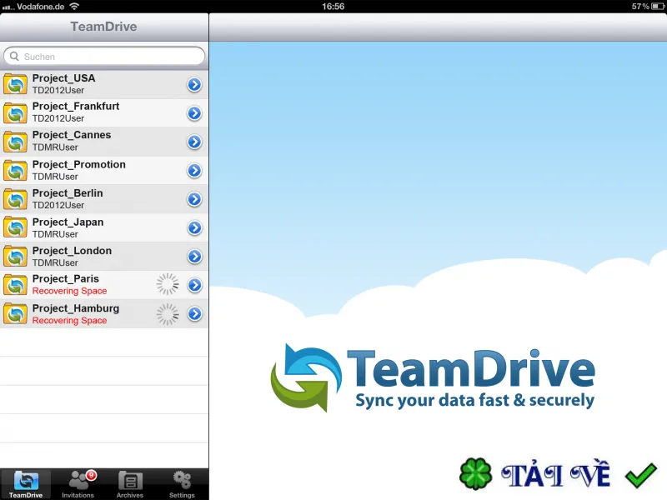Click the Project_Hamburg title text
The height and width of the screenshot is (500, 667).
pyautogui.click(x=76, y=308)
